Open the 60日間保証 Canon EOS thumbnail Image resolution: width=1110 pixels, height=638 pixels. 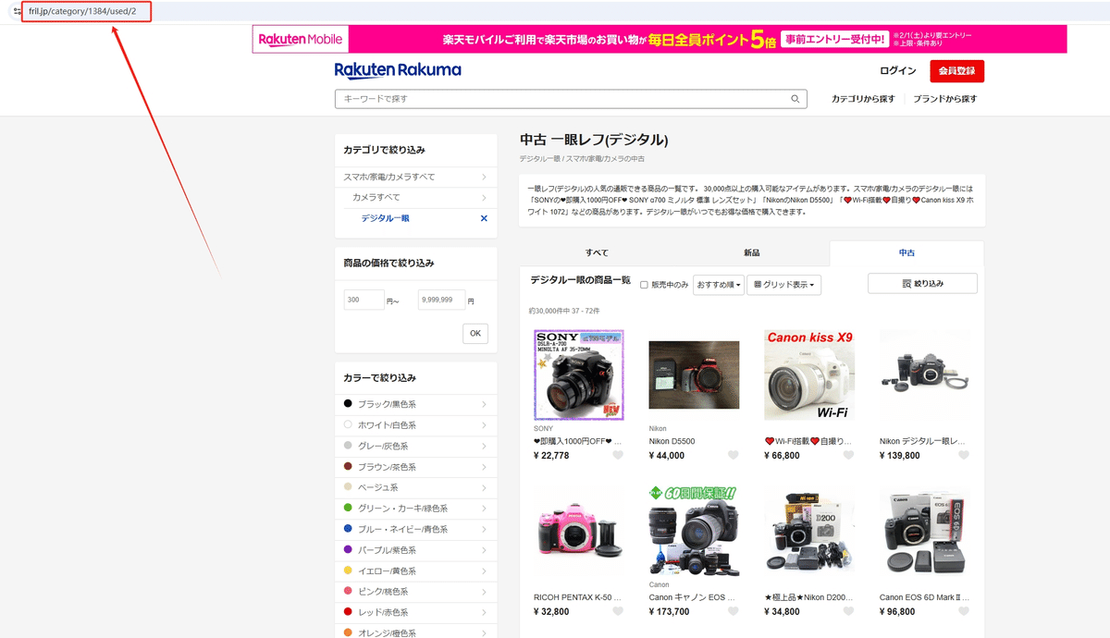point(694,531)
